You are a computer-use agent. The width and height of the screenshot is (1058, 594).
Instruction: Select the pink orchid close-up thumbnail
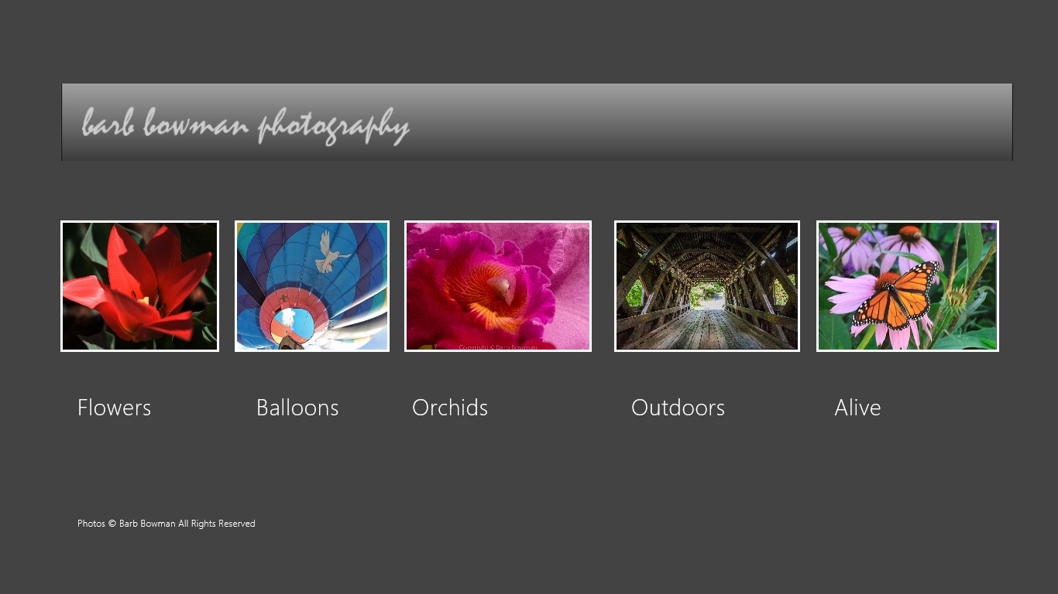(498, 286)
